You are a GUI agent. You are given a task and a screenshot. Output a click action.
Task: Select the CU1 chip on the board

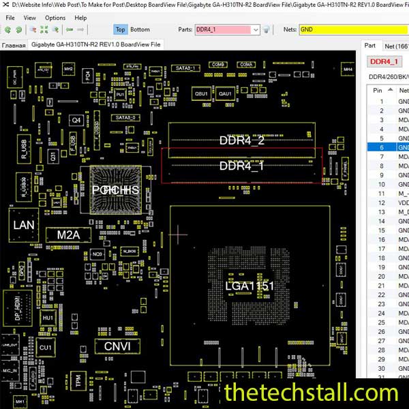[46, 348]
